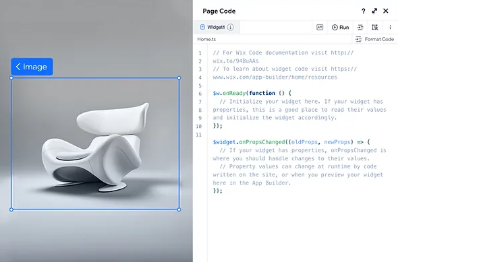Click the element select icon in toolbar
Image resolution: width=479 pixels, height=262 pixels.
point(375,27)
